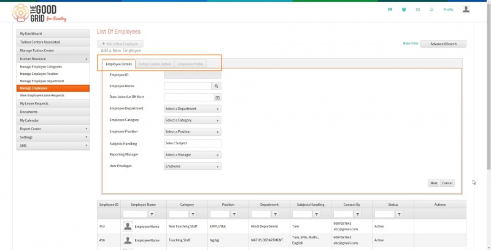Click the Employee ID column header
The height and width of the screenshot is (250, 491).
point(109,205)
